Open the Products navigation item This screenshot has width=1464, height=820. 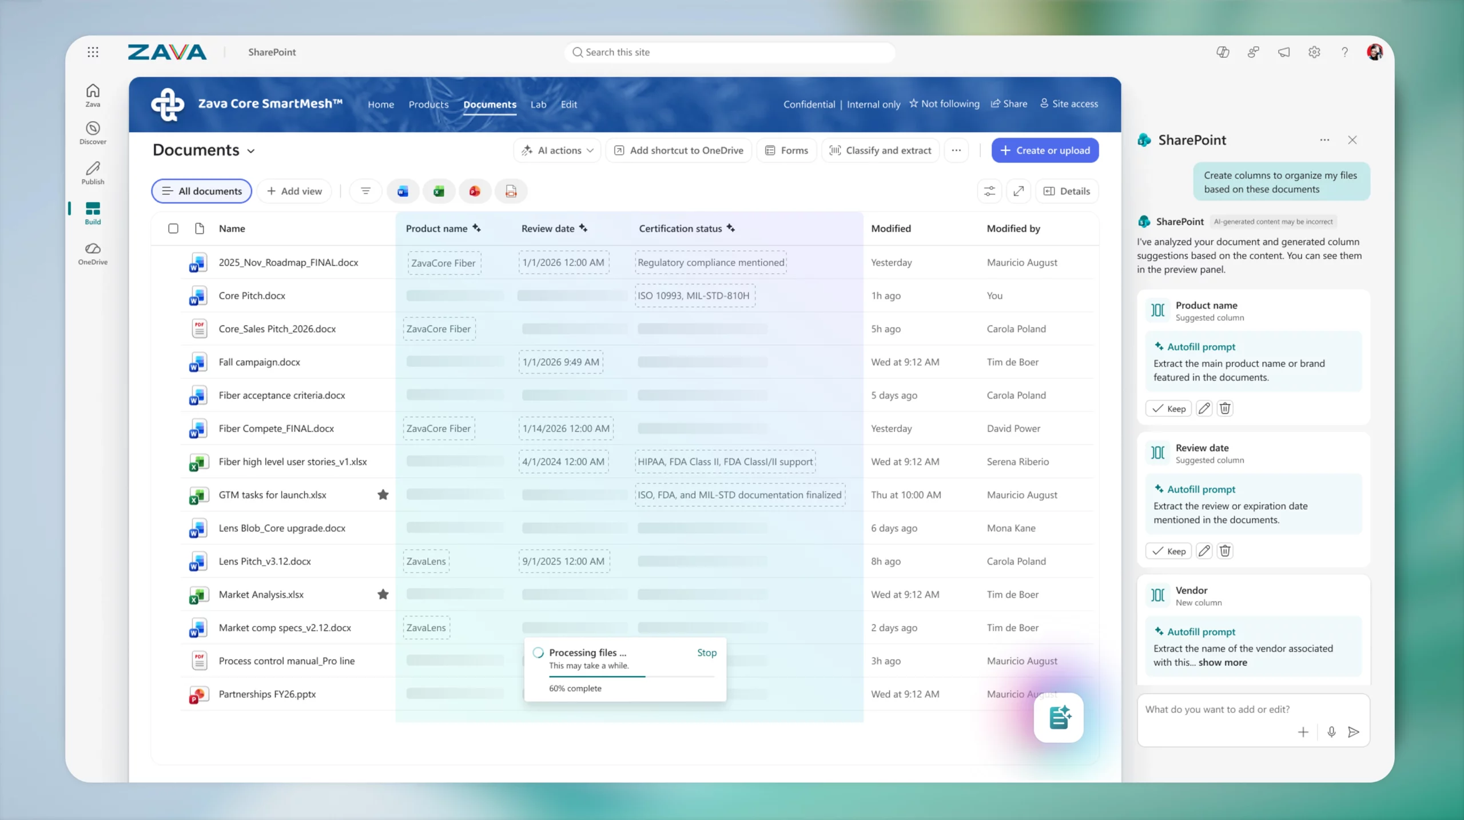pos(428,105)
